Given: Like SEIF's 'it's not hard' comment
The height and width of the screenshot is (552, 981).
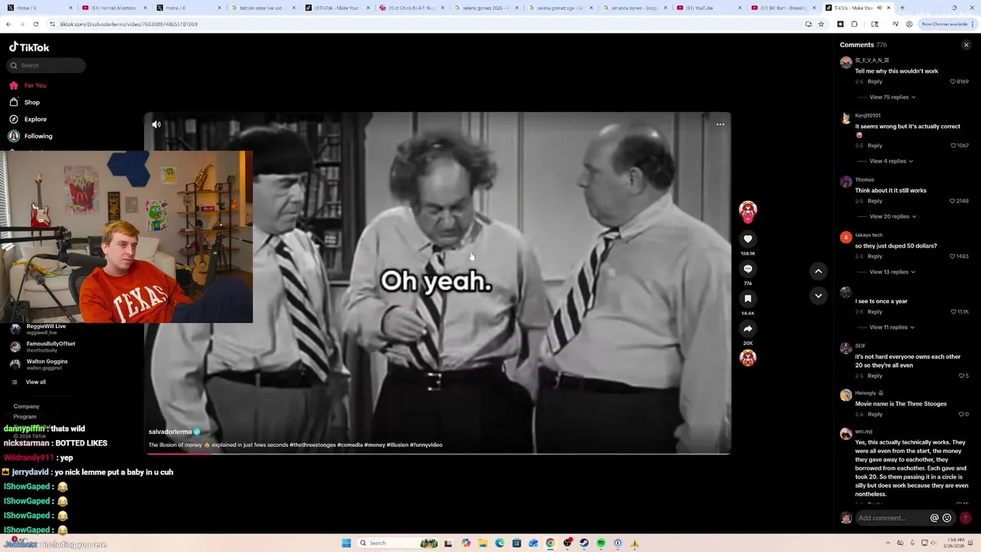Looking at the screenshot, I should click(963, 376).
